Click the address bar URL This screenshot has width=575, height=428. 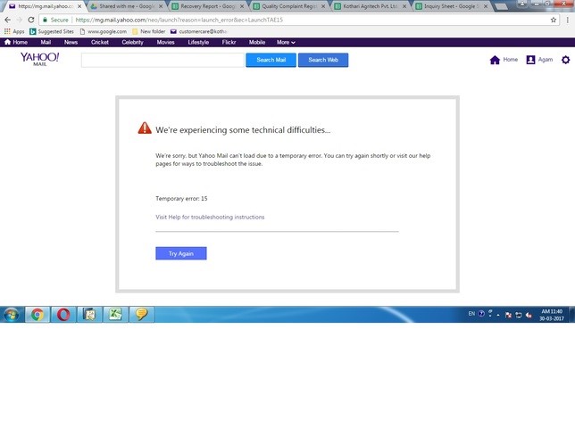(x=179, y=20)
